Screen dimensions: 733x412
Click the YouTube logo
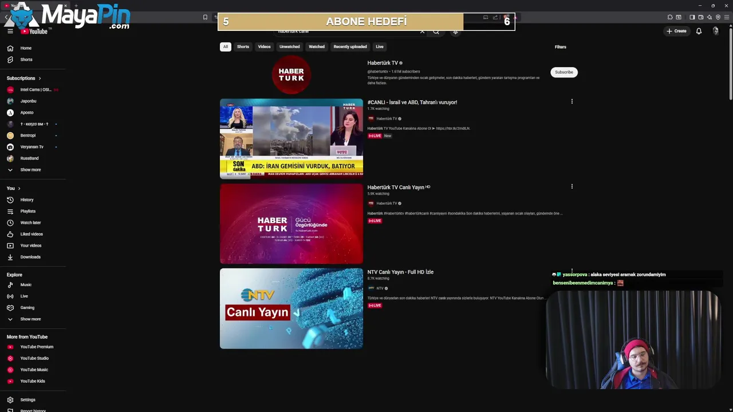click(35, 31)
